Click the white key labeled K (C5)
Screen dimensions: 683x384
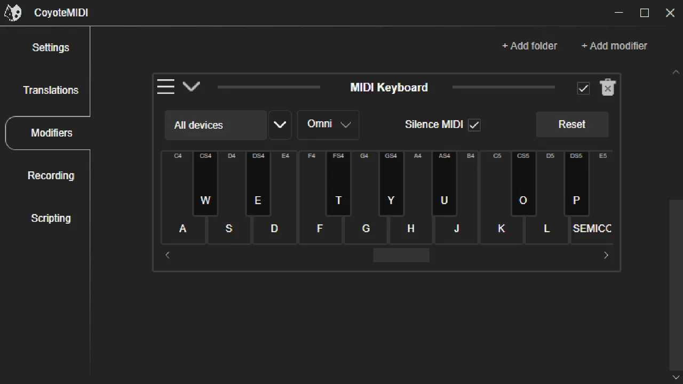pyautogui.click(x=502, y=229)
